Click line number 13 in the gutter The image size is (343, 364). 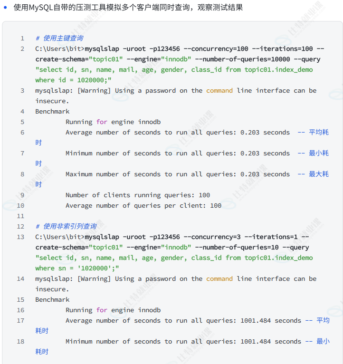pos(20,237)
